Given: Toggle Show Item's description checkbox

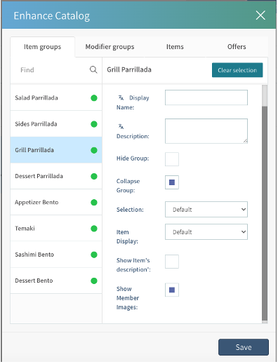Looking at the screenshot, I should [172, 262].
